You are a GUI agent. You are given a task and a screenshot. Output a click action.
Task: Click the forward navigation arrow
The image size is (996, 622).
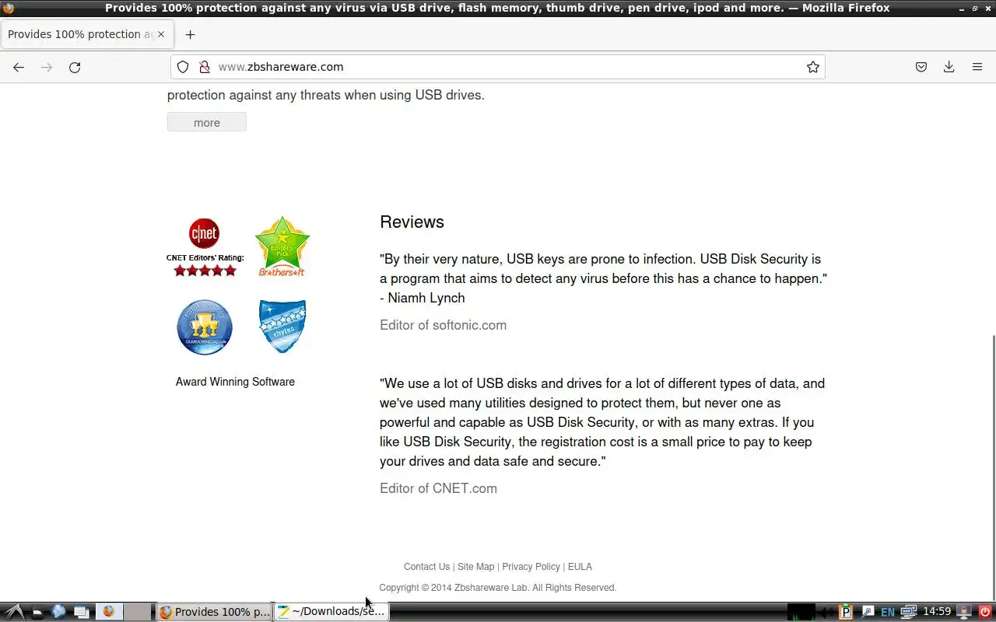click(47, 67)
